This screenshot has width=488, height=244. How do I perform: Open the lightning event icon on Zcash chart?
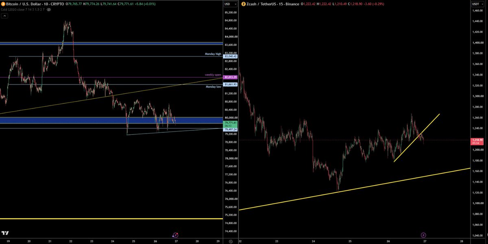[423, 235]
